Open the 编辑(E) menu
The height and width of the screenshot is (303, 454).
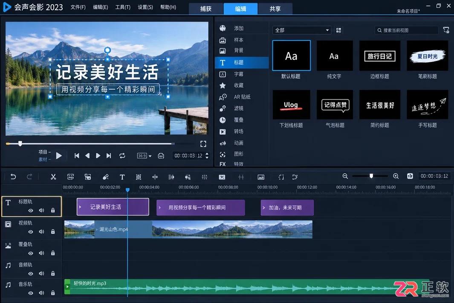coord(101,7)
